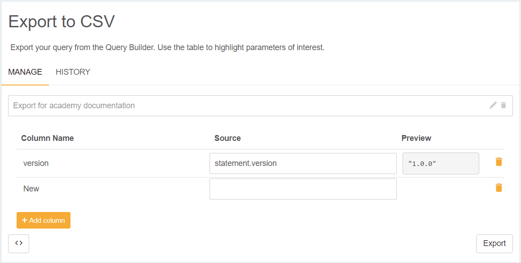The height and width of the screenshot is (263, 521).
Task: Click the New column name label
Action: (x=31, y=188)
